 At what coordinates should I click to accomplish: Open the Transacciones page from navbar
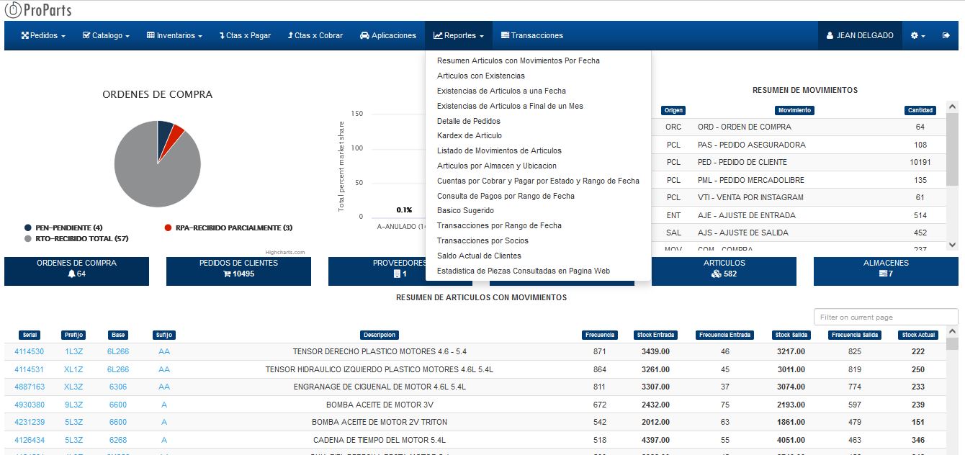click(x=531, y=35)
